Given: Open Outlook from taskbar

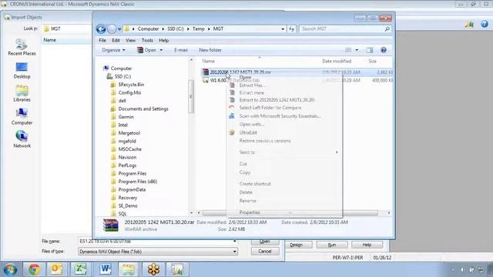Looking at the screenshot, I should pos(57,269).
